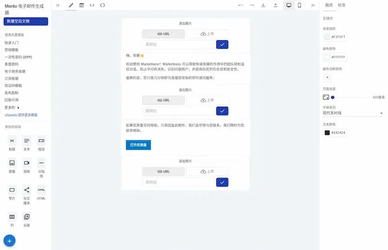
Task: Add a 垫片 spacer block
Action: (x=12, y=193)
